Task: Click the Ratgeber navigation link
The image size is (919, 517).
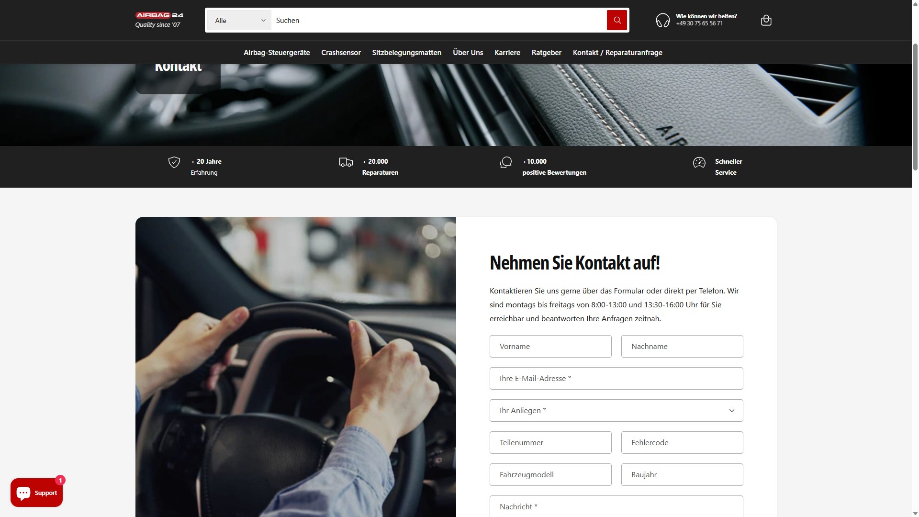Action: pos(546,53)
